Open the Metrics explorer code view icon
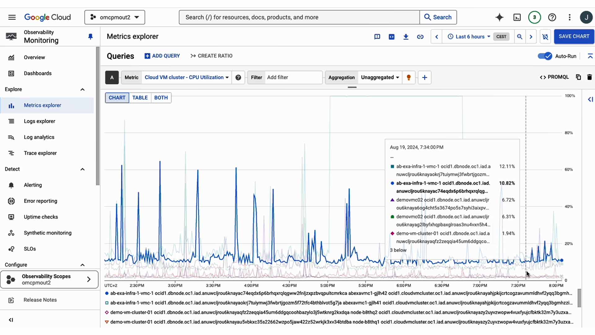The width and height of the screenshot is (595, 335). 391,37
